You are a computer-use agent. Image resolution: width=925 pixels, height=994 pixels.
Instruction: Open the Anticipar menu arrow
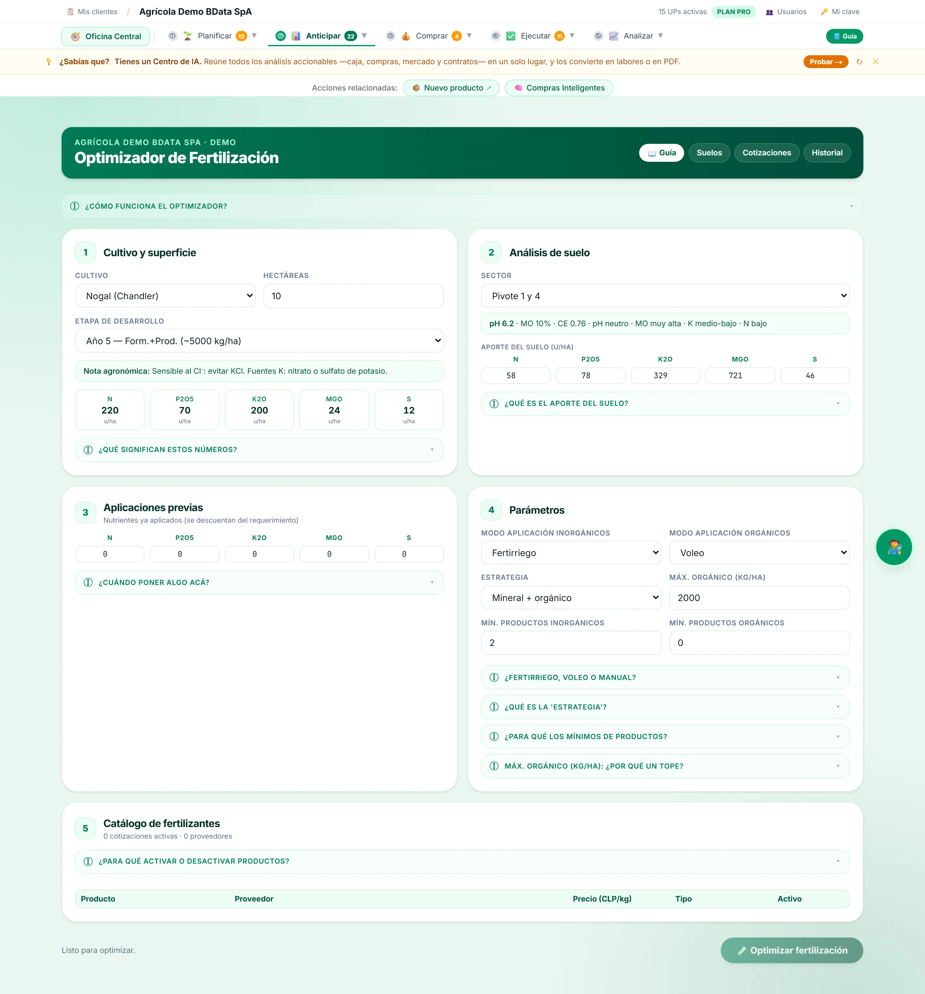click(x=364, y=36)
